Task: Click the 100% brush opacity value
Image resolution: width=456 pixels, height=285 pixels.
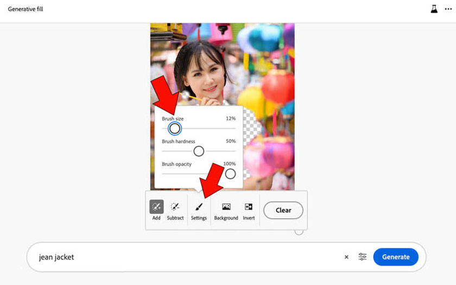Action: [230, 164]
